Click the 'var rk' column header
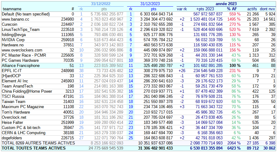The width and height of the screenshot is (277, 152). click(x=182, y=9)
